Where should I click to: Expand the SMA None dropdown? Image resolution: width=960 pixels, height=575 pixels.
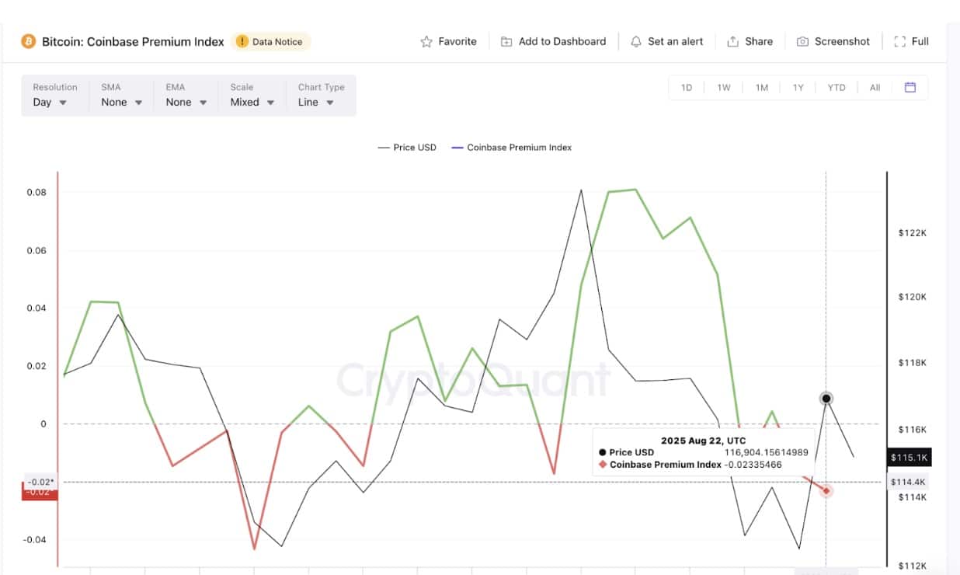tap(122, 95)
